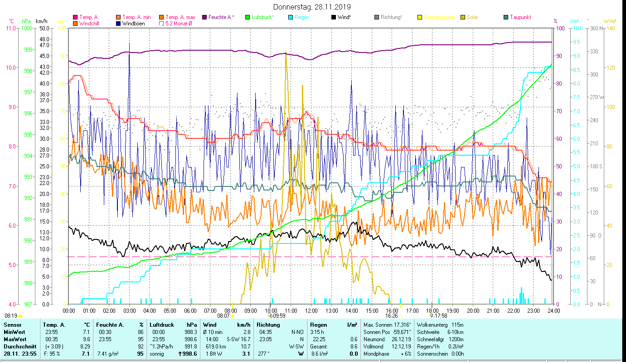
Task: Toggle the black Wind* series marker
Action: (334, 17)
